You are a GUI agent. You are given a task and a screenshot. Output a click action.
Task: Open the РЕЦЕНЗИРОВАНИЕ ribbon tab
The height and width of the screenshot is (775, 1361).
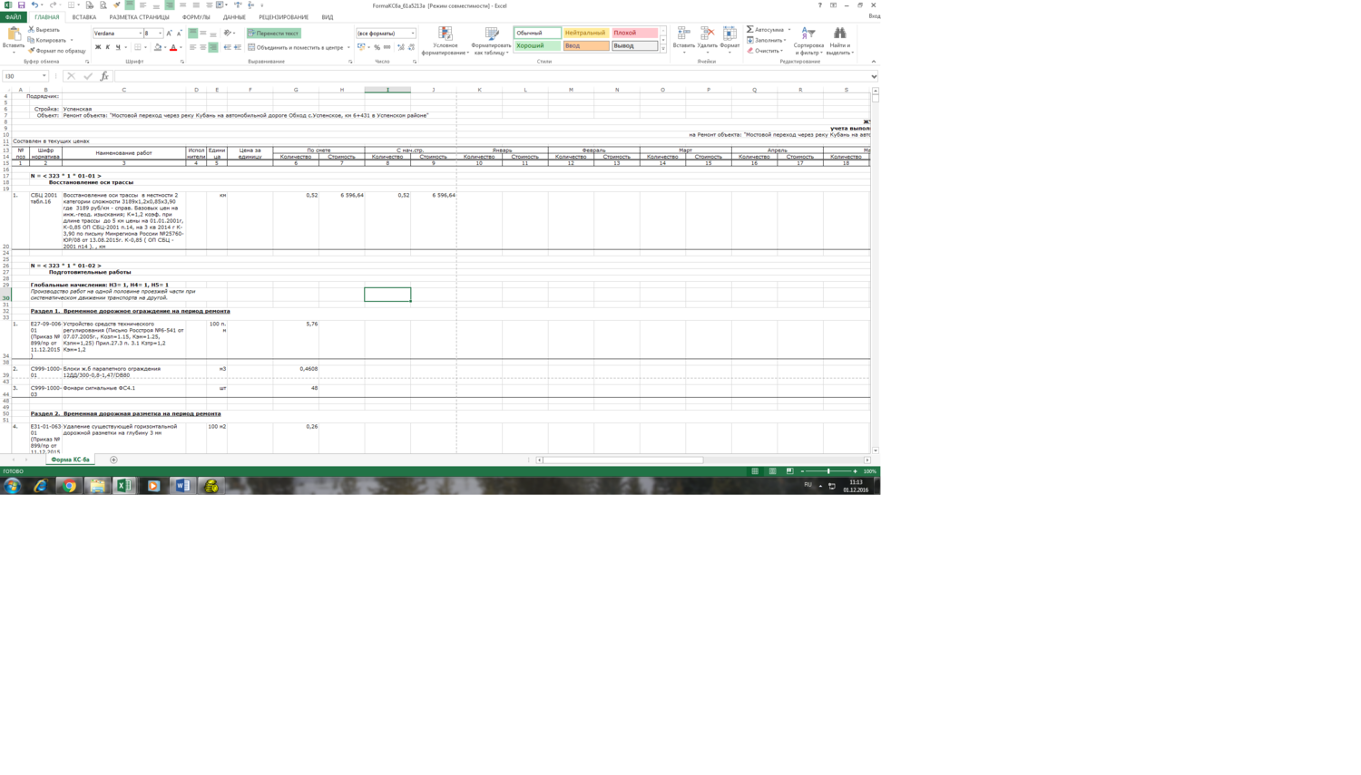[x=283, y=17]
